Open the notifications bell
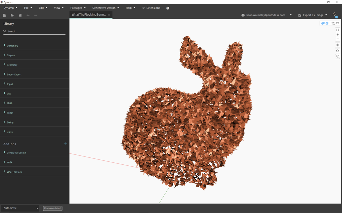The height and width of the screenshot is (213, 342). 334,15
